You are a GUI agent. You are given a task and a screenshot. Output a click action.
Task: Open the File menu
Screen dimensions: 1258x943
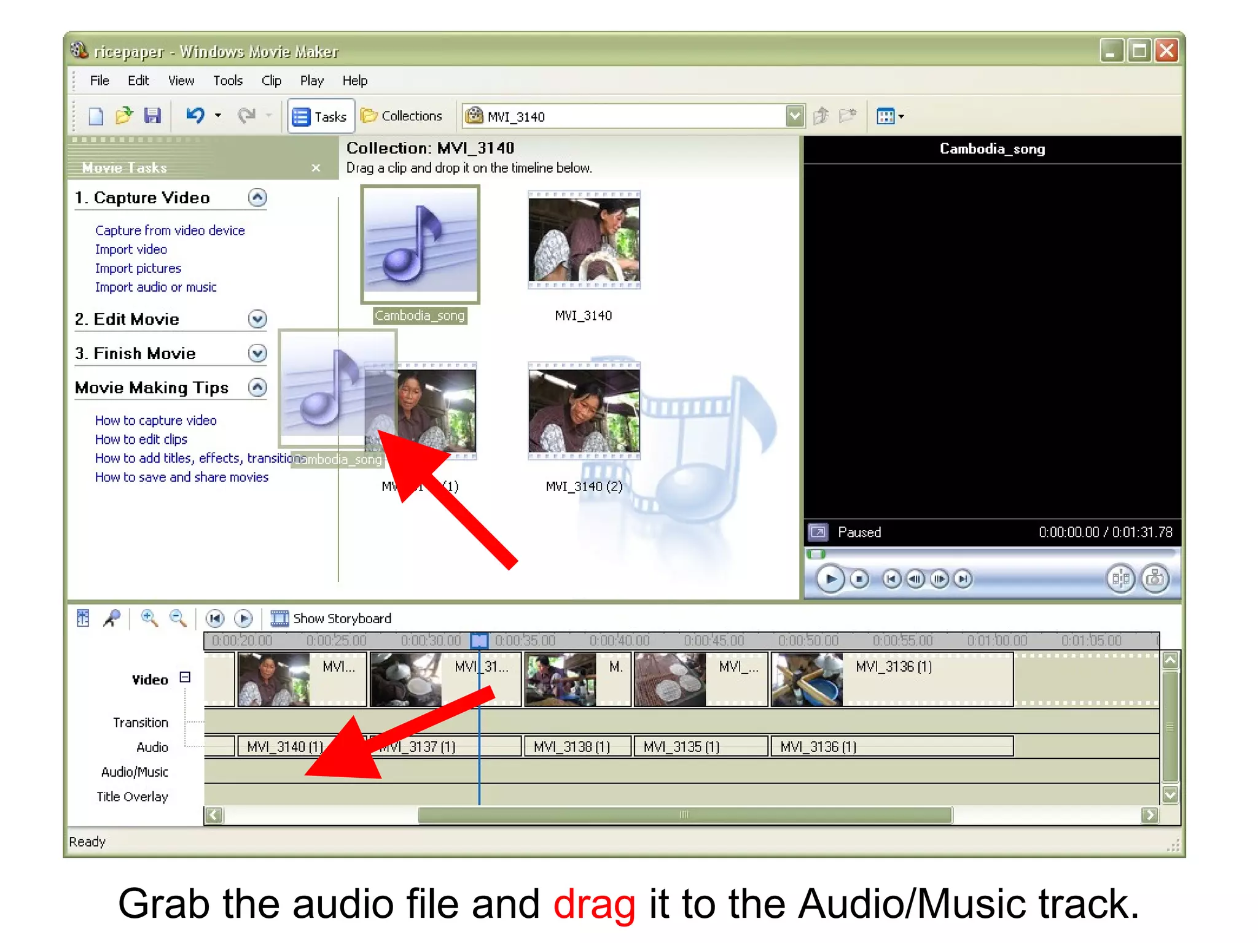[x=100, y=81]
